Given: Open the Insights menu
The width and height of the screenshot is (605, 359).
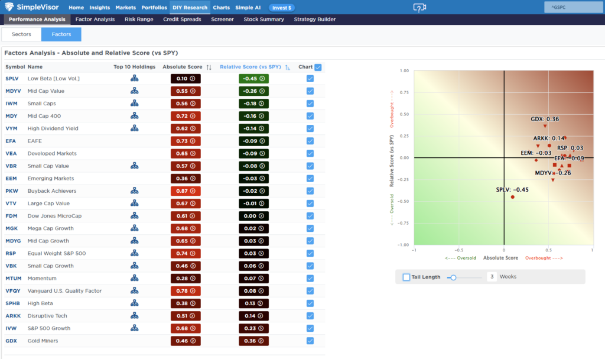Looking at the screenshot, I should (99, 7).
